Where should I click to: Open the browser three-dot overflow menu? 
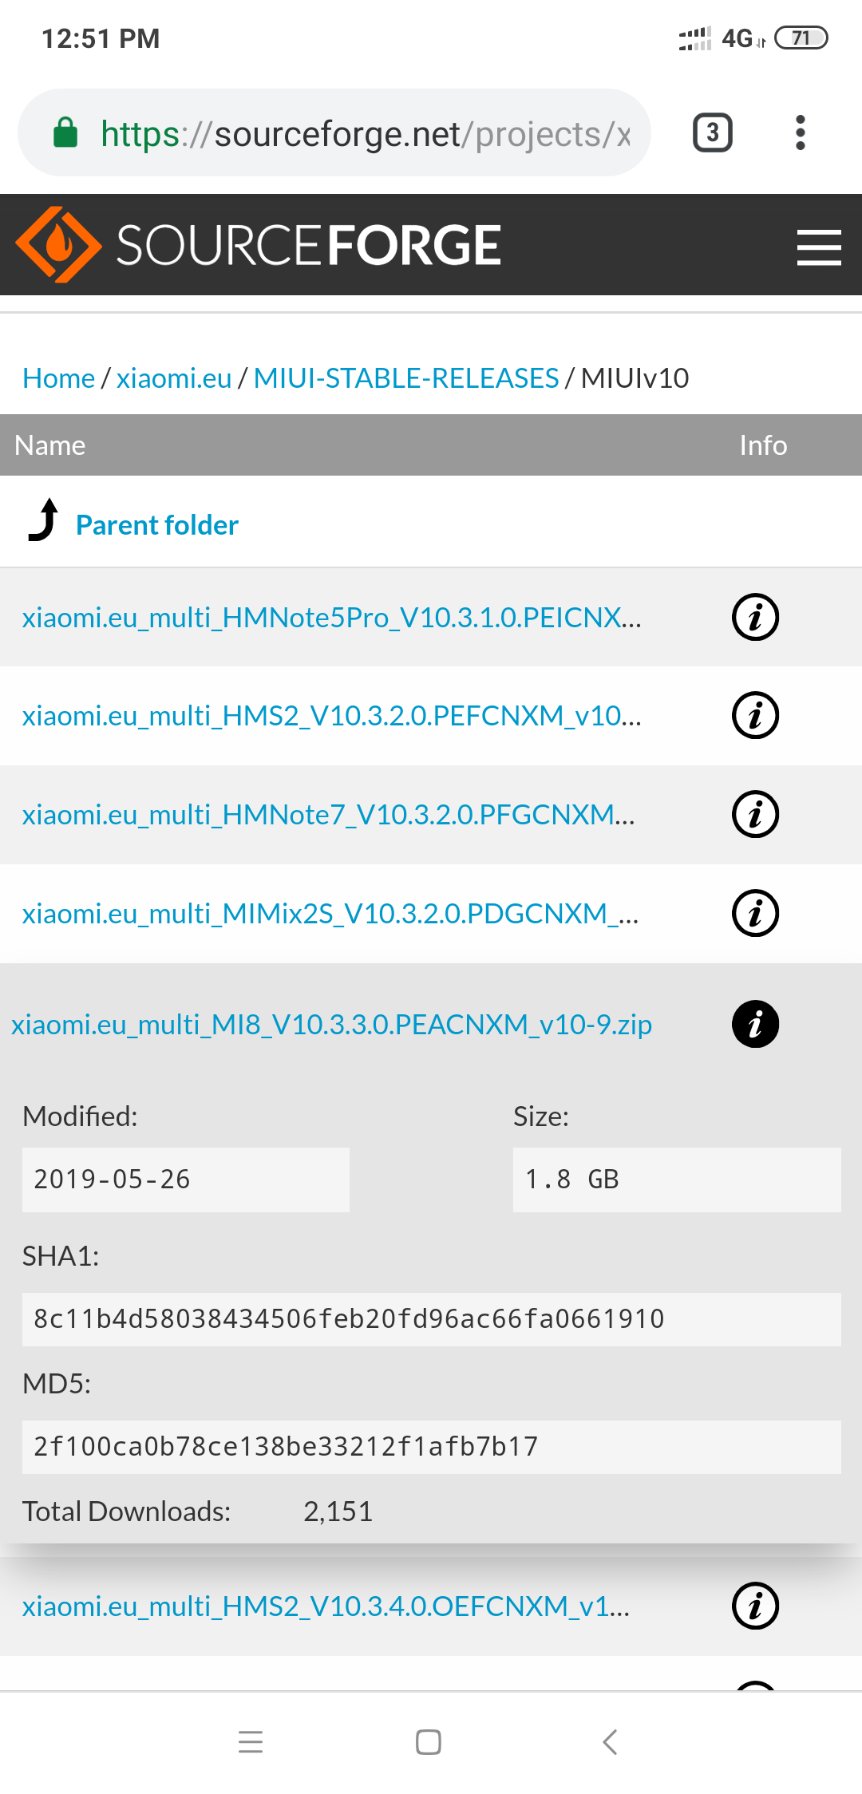(801, 132)
